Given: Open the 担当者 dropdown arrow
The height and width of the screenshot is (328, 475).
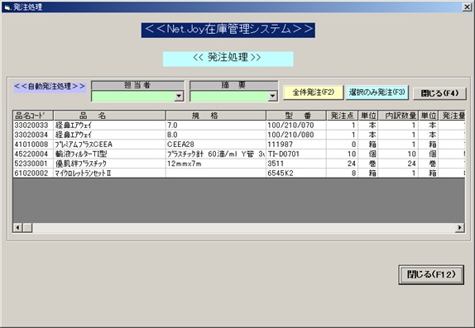Looking at the screenshot, I should [179, 96].
